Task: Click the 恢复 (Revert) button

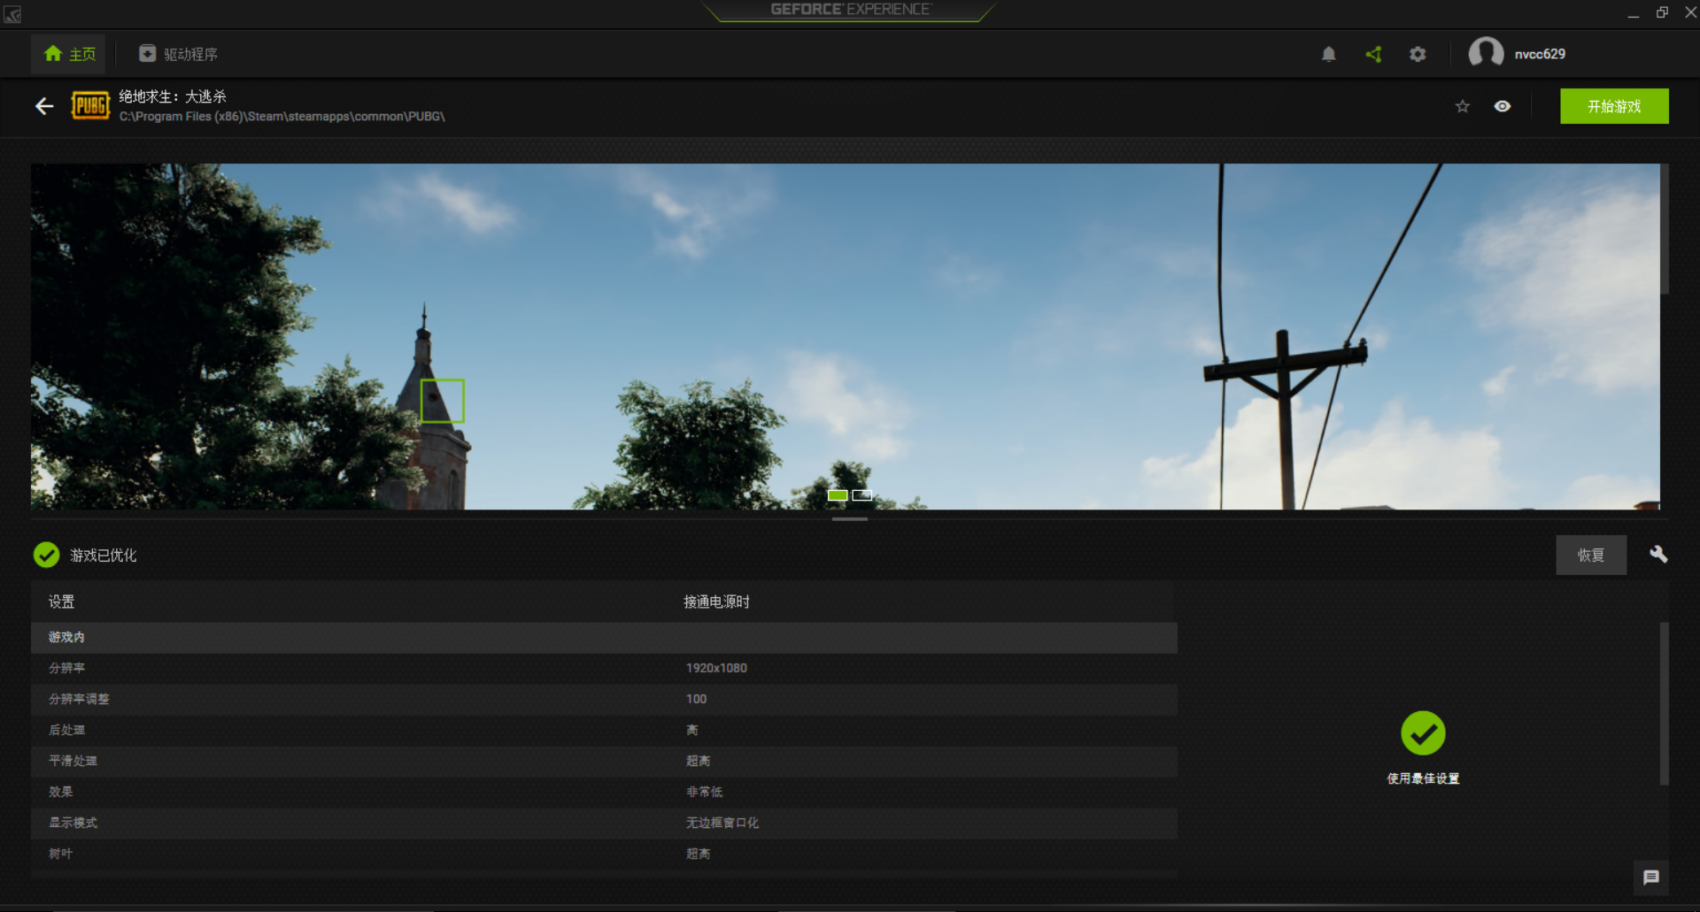Action: point(1591,555)
